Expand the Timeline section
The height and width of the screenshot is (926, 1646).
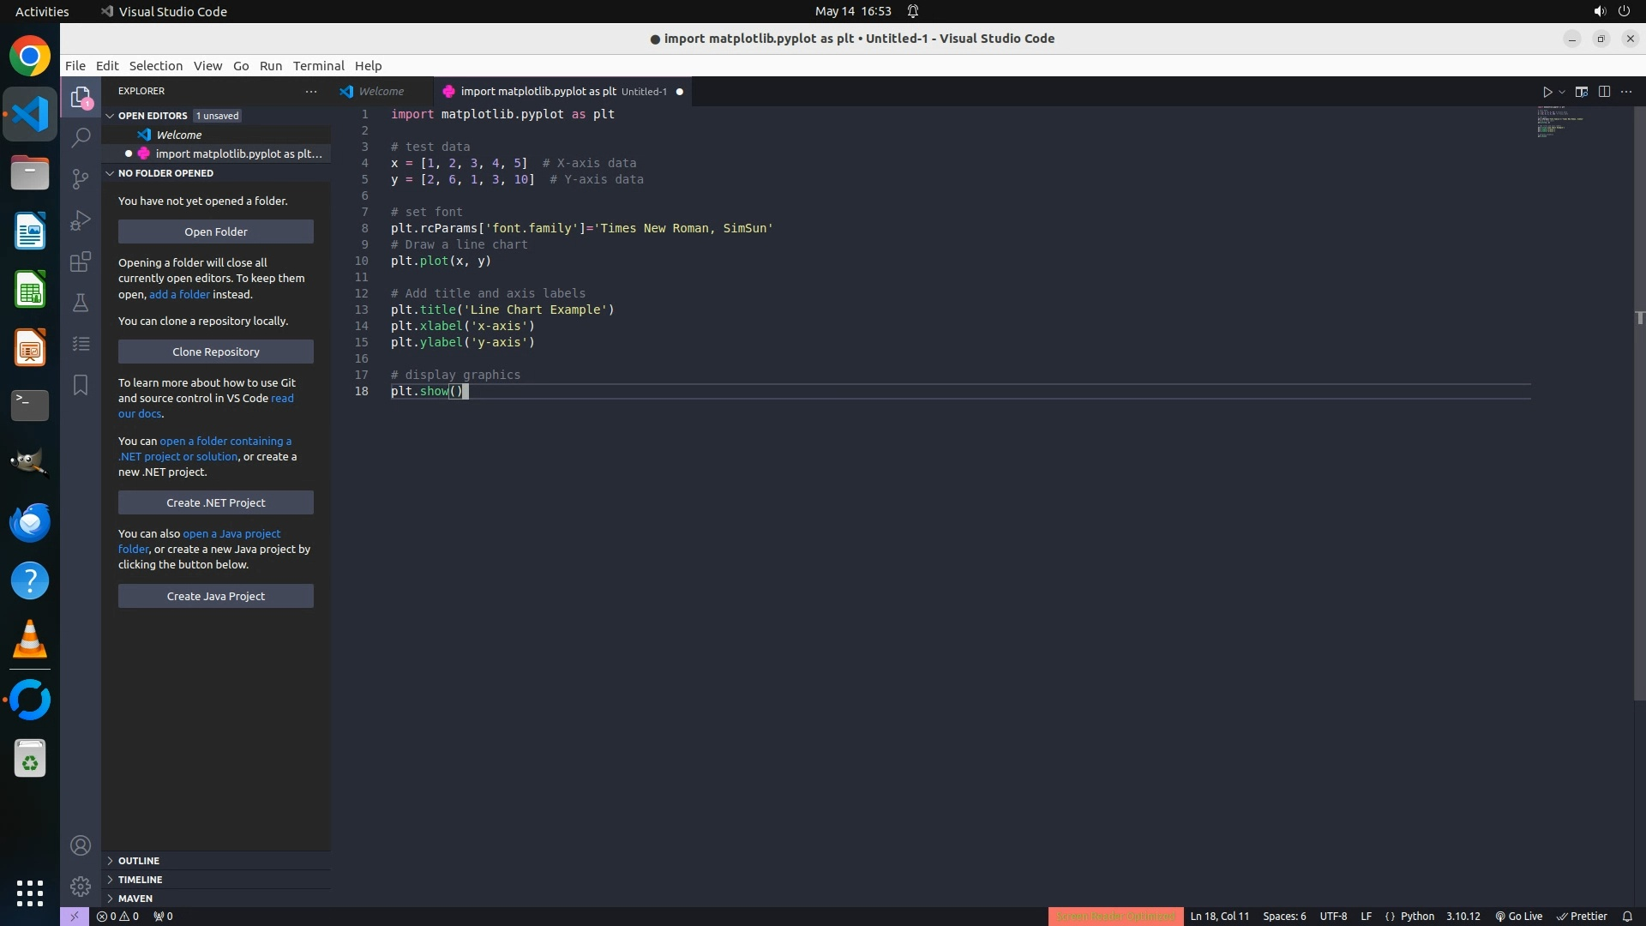pos(140,880)
